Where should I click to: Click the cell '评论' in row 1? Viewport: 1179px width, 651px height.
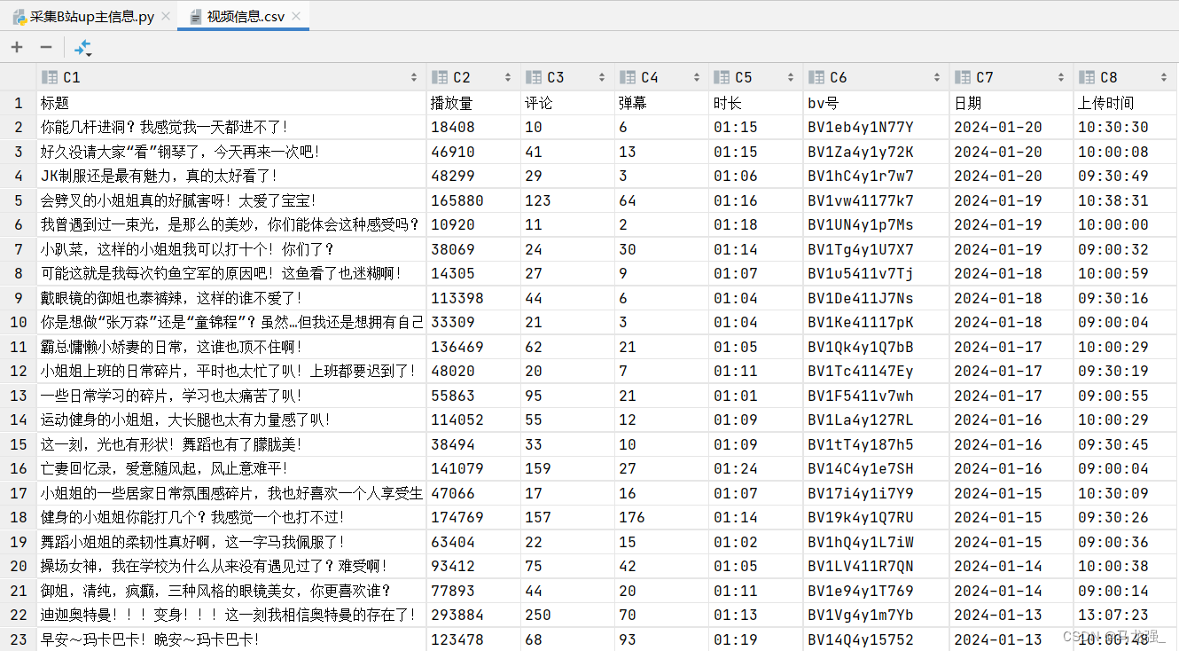(567, 103)
